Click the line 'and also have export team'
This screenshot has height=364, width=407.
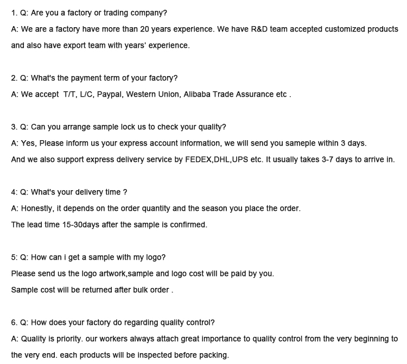click(x=100, y=45)
